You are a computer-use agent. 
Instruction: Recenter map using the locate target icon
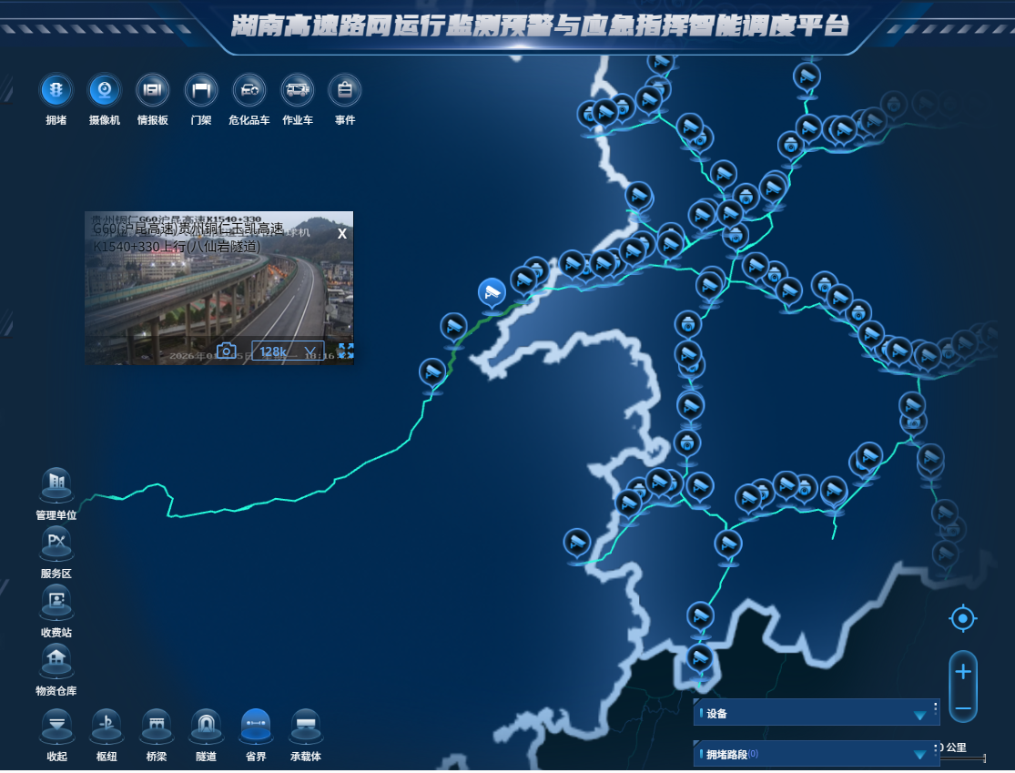pos(963,619)
